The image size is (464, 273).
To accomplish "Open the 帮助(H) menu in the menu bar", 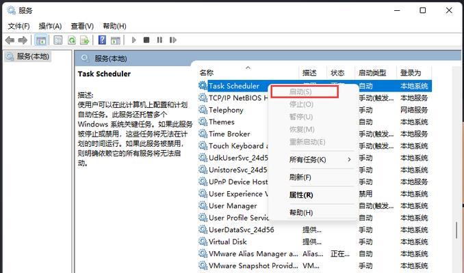I will [x=114, y=26].
